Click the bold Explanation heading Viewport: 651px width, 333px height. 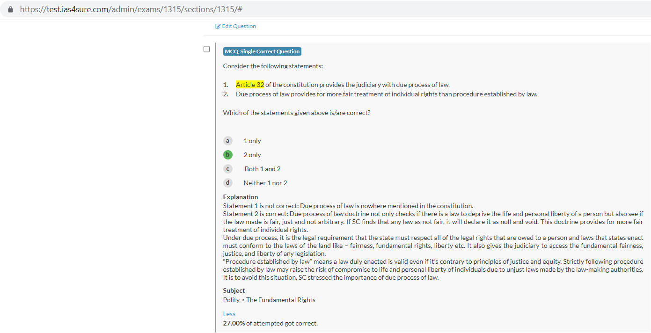click(240, 197)
